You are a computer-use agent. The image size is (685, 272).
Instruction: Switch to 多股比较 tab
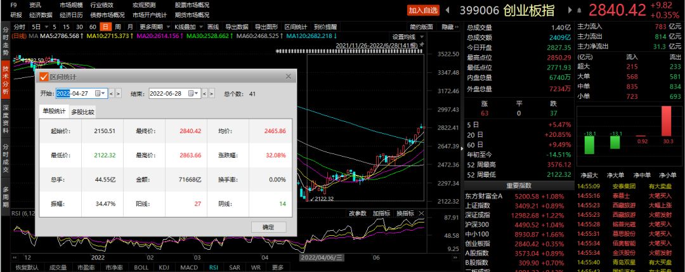point(82,112)
